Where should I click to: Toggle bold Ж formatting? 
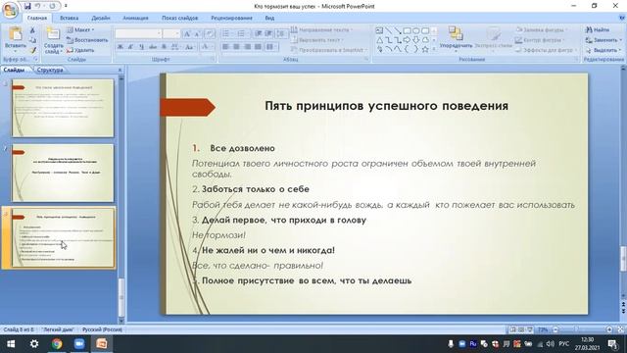pyautogui.click(x=120, y=47)
